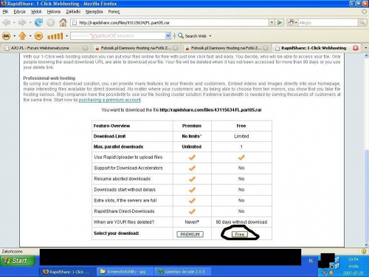
Task: Click the orange signal bars toolbar icon
Action: pos(55,36)
